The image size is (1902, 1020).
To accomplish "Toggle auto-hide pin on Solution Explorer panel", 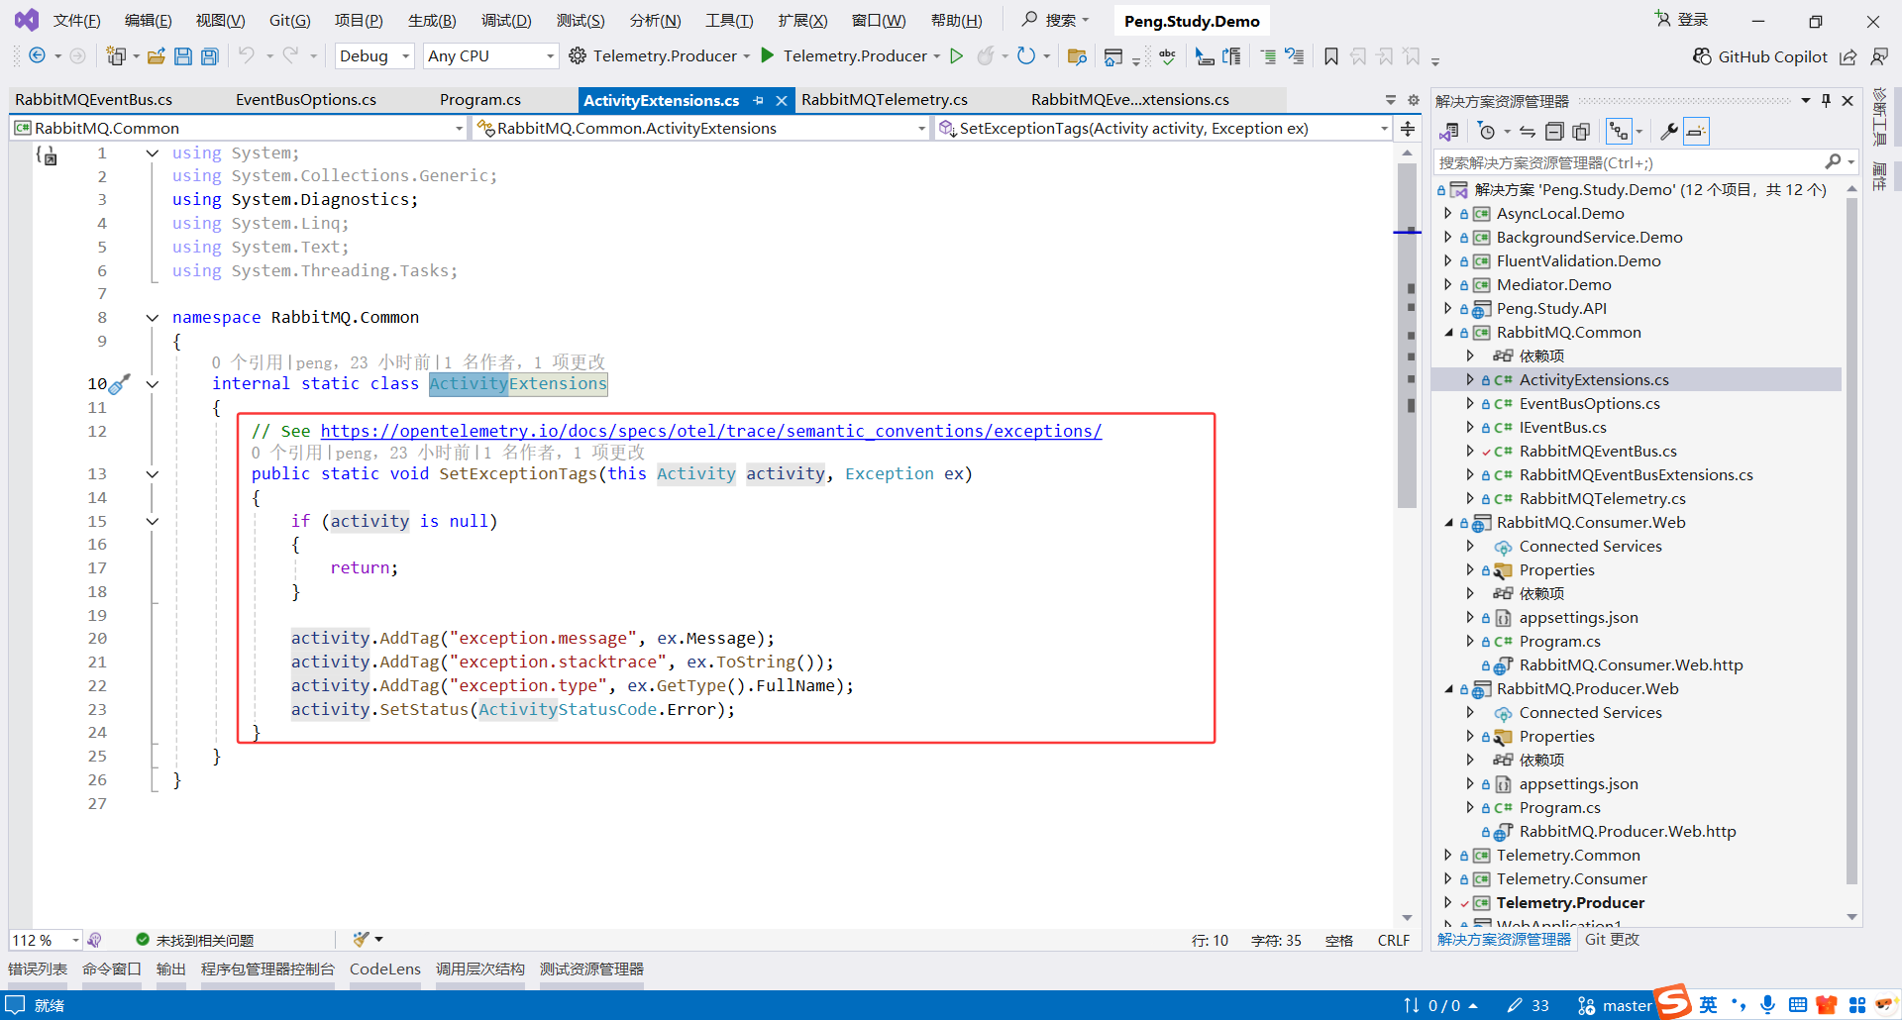I will [1827, 100].
